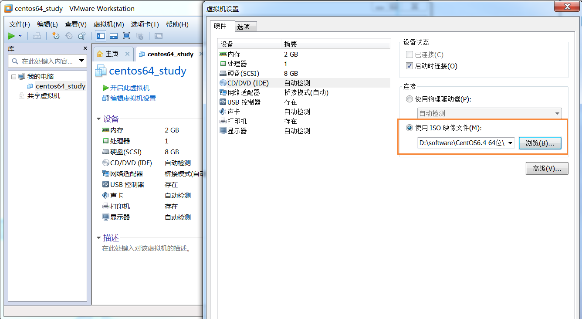Viewport: 582px width, 319px height.
Task: Select 处理器 row in settings device list
Action: (x=304, y=64)
